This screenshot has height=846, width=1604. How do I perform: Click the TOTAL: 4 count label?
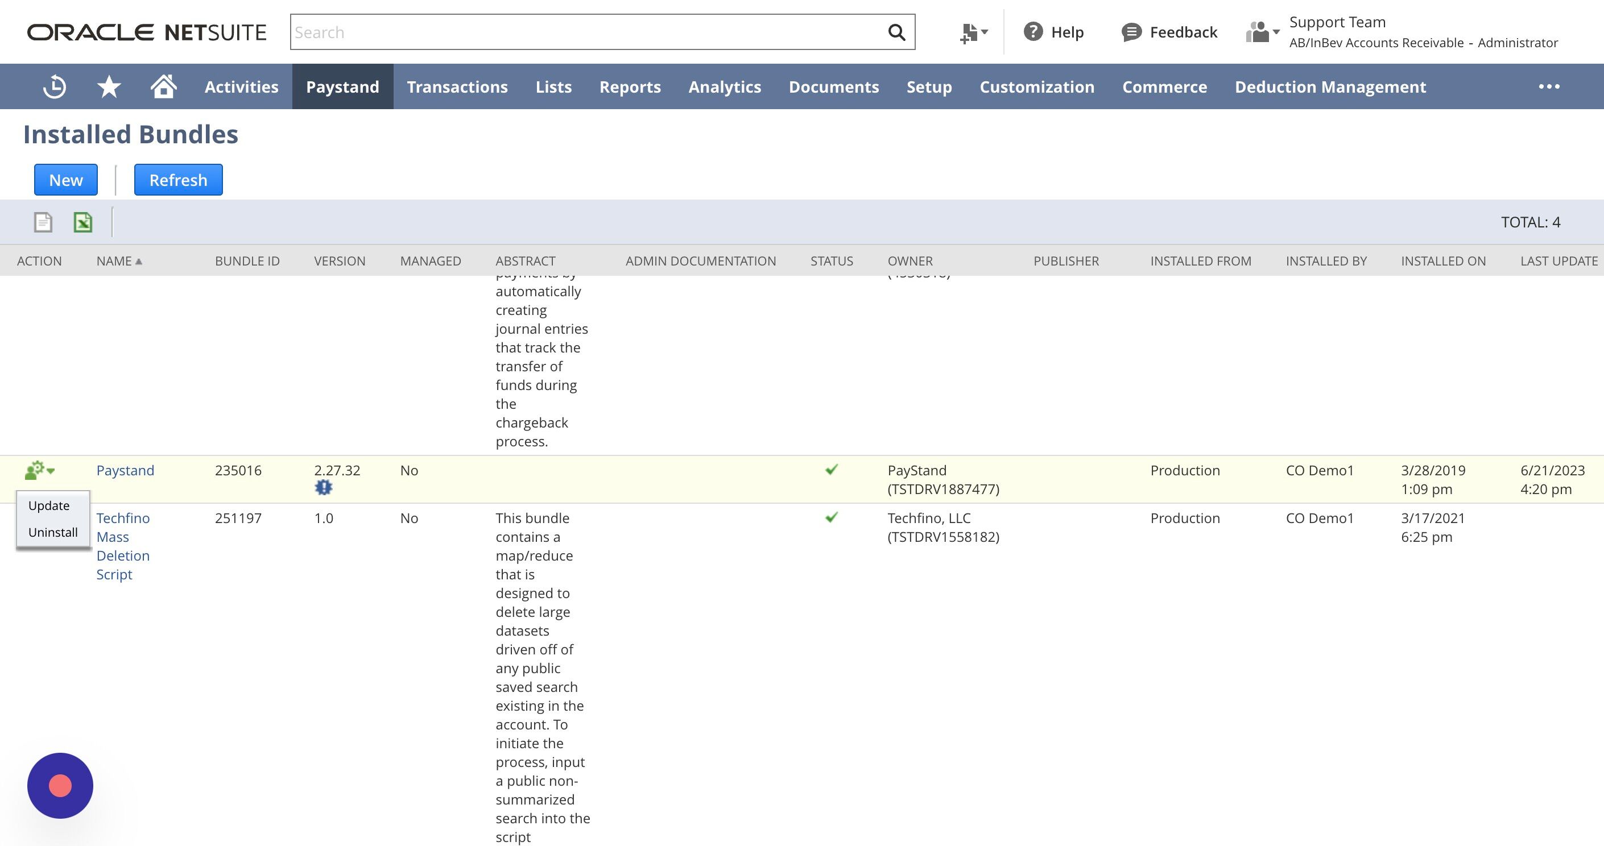1531,222
